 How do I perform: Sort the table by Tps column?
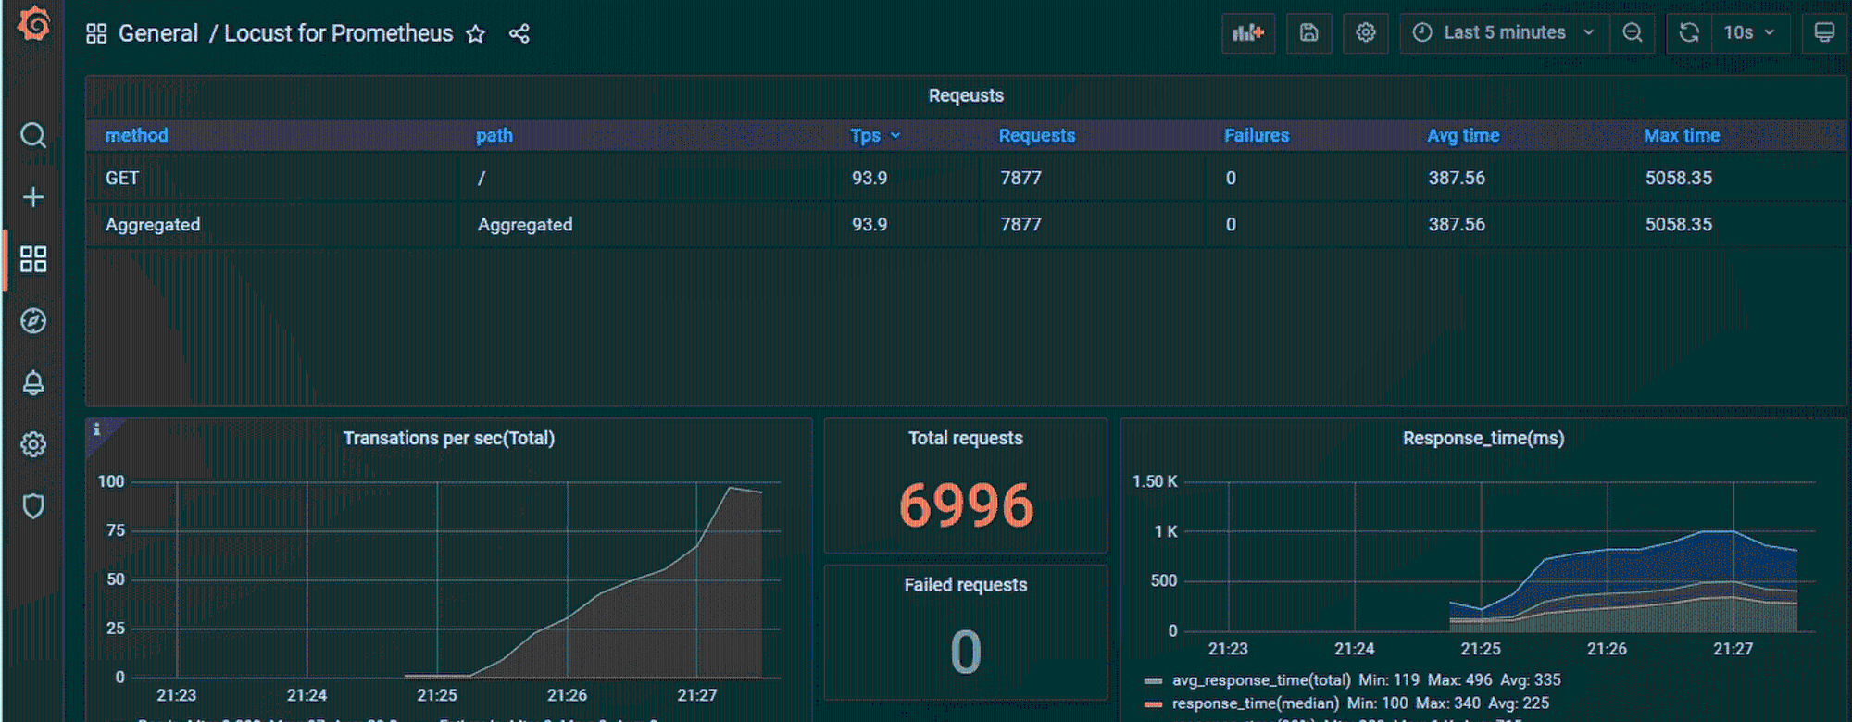pyautogui.click(x=875, y=136)
